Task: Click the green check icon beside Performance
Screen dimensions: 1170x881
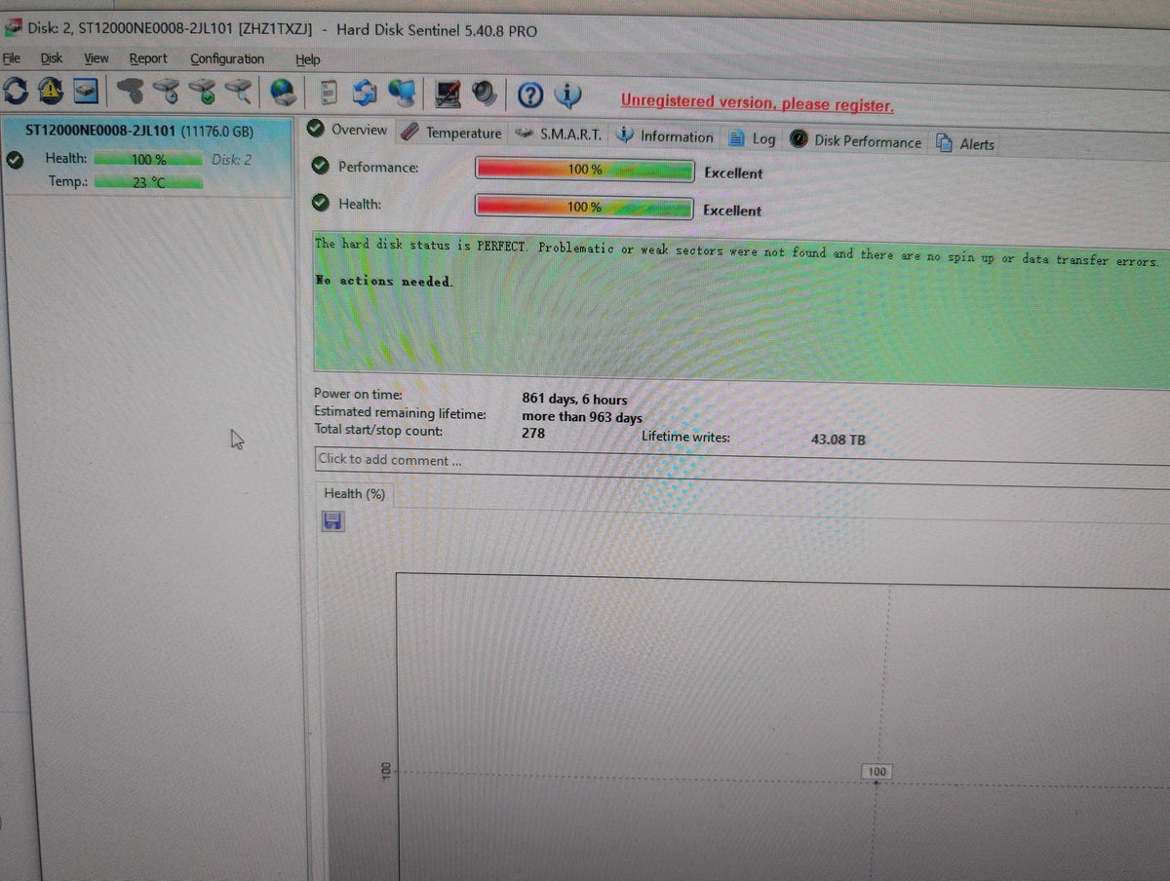Action: click(320, 167)
